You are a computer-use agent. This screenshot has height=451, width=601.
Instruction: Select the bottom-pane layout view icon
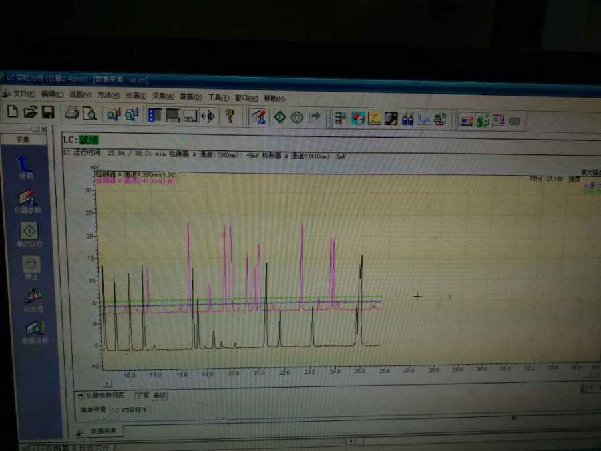coord(172,116)
